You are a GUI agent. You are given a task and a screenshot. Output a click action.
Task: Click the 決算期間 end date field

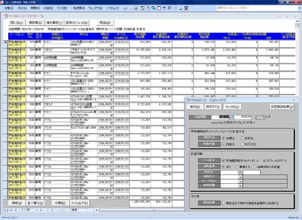(x=243, y=117)
